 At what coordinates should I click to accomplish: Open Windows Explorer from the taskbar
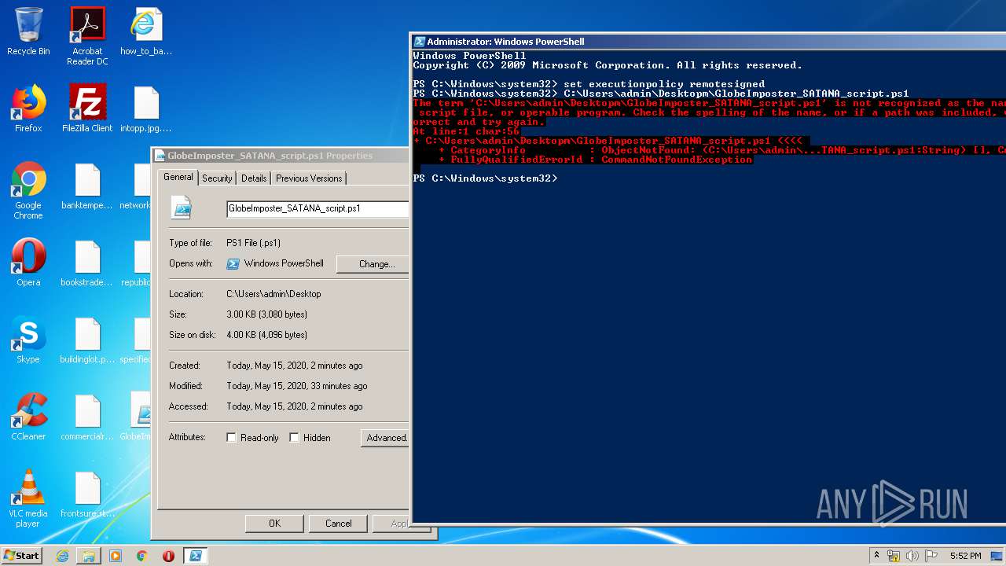click(89, 556)
